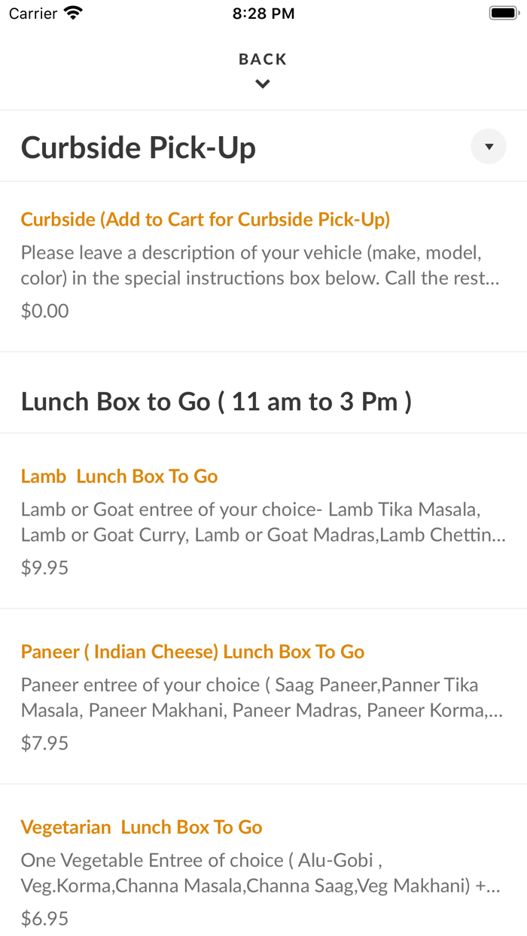Tap the Paneer entree choices description
The image size is (527, 936).
point(260,697)
